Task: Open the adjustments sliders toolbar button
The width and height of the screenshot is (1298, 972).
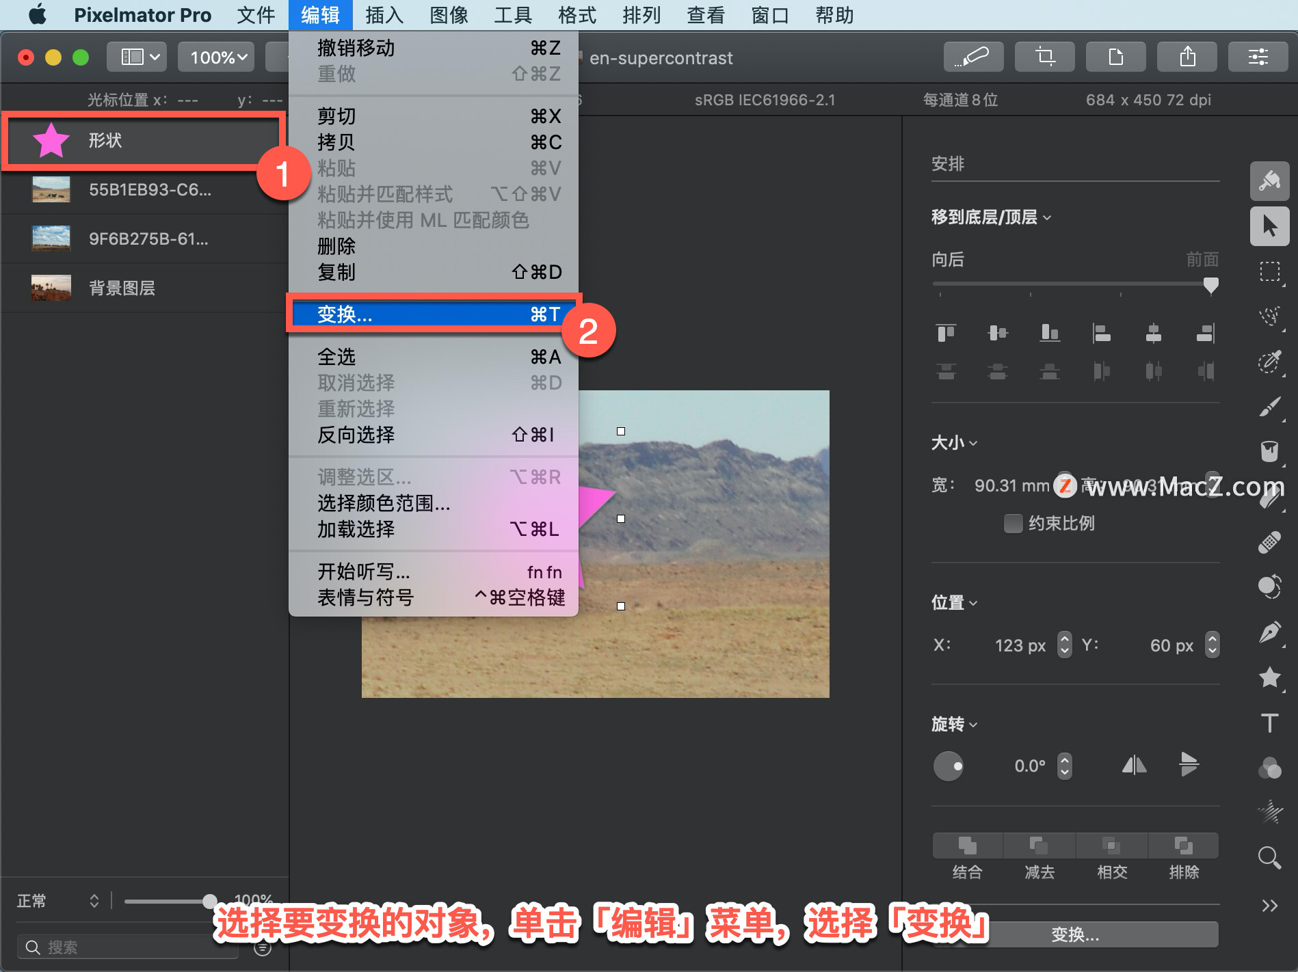Action: point(1258,57)
